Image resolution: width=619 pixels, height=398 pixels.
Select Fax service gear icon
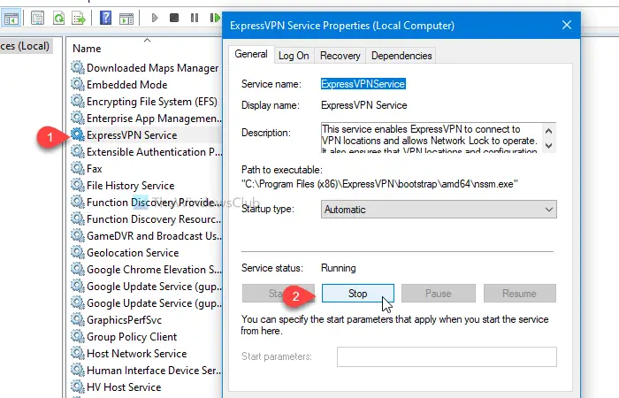point(78,168)
